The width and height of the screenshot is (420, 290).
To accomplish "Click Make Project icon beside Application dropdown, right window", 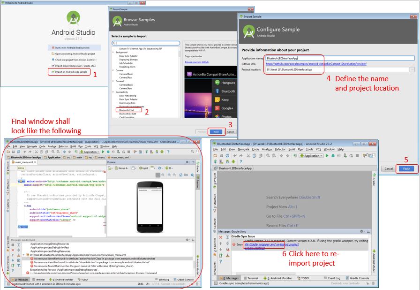I will point(295,155).
